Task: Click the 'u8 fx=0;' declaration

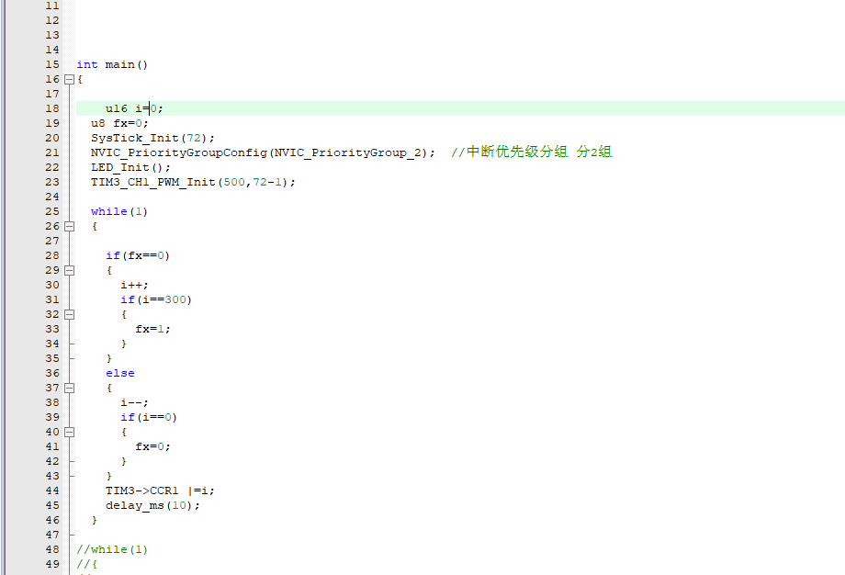Action: [119, 123]
